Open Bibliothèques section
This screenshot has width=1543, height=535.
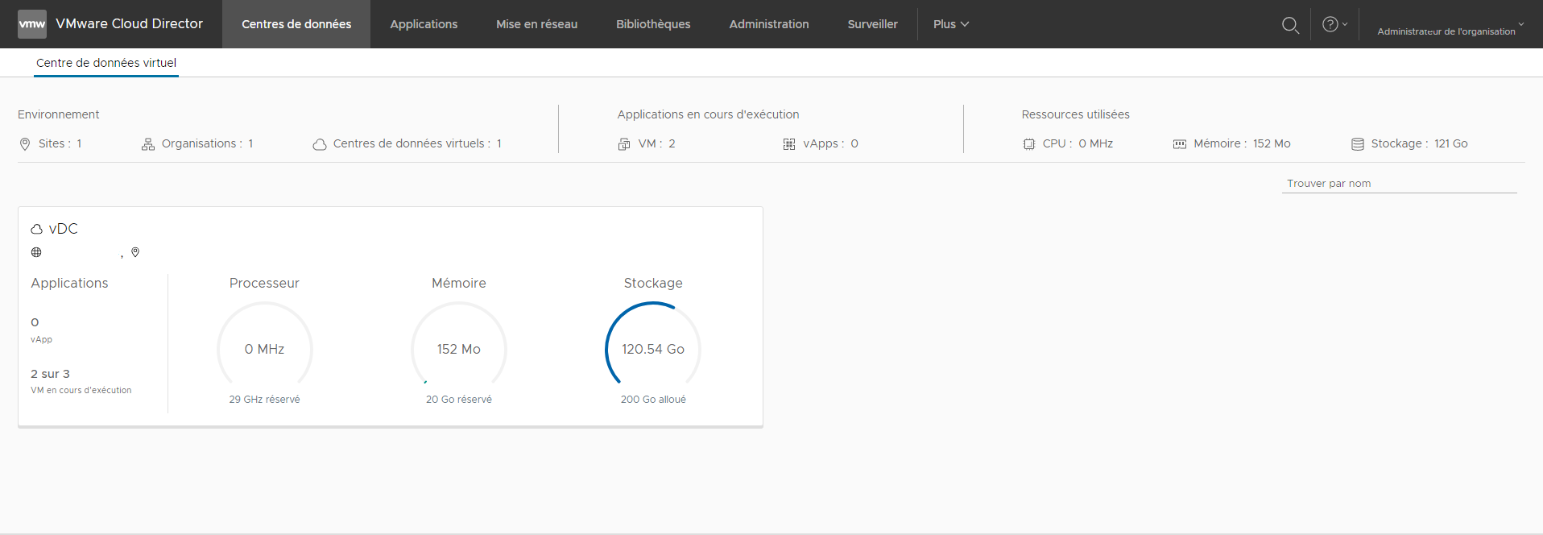coord(653,24)
